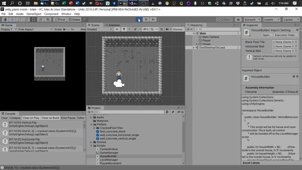Select Main Camera in Hierarchy

coord(210,37)
